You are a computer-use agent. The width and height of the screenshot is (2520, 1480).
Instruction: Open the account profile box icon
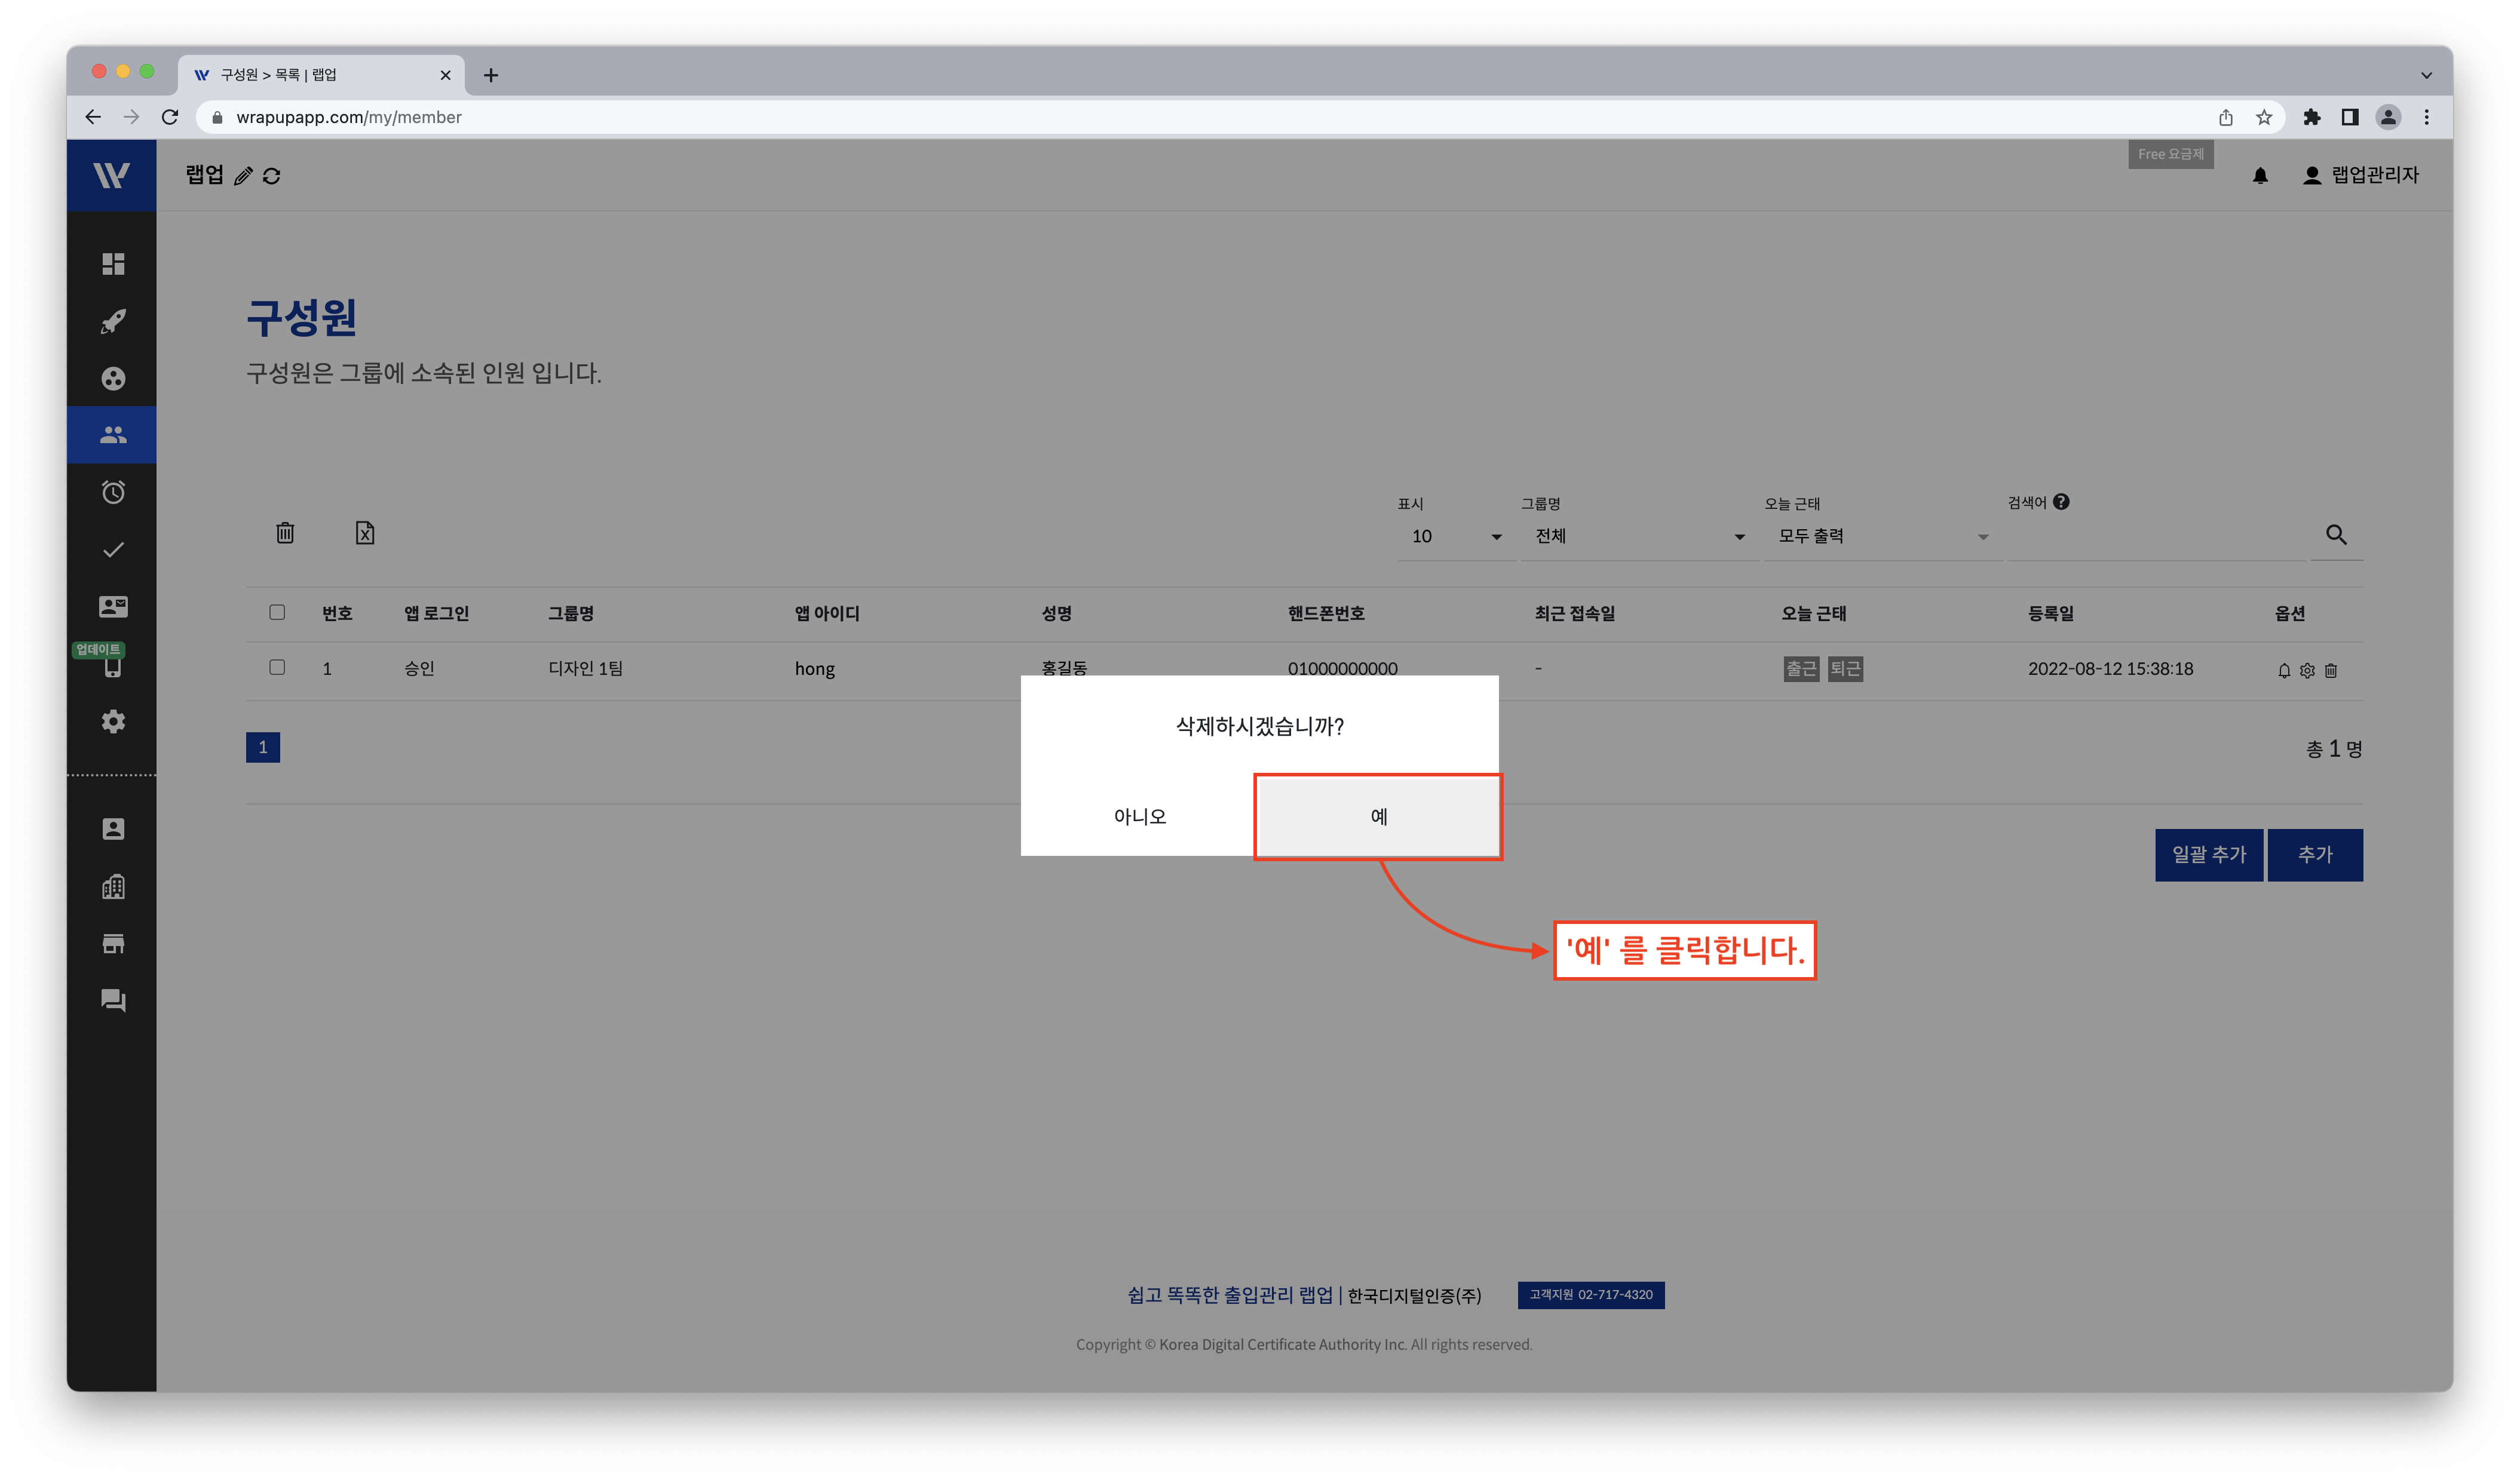[x=113, y=829]
